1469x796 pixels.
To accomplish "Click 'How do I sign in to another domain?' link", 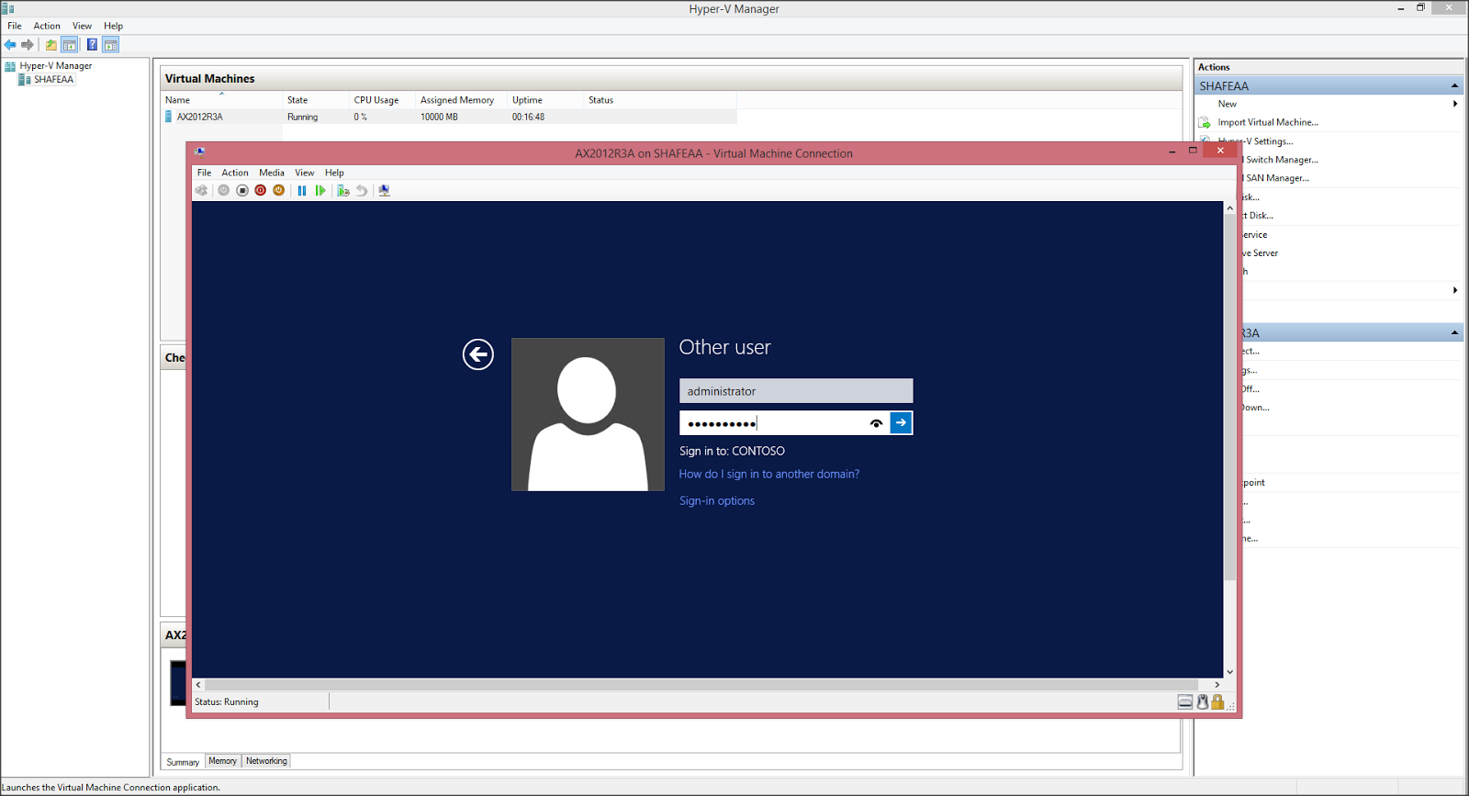I will click(769, 474).
